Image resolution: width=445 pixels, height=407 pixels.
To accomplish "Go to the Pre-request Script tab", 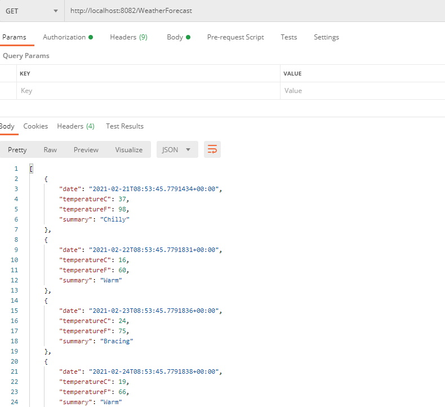I will click(x=235, y=37).
